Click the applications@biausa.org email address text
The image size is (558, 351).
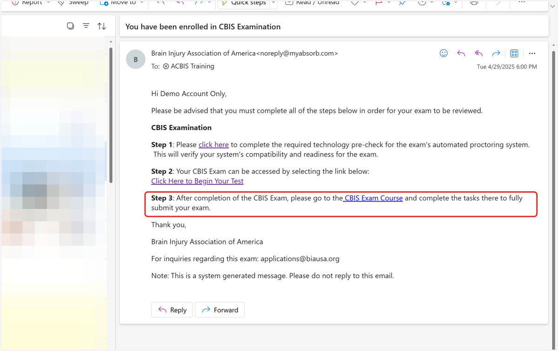coord(300,259)
